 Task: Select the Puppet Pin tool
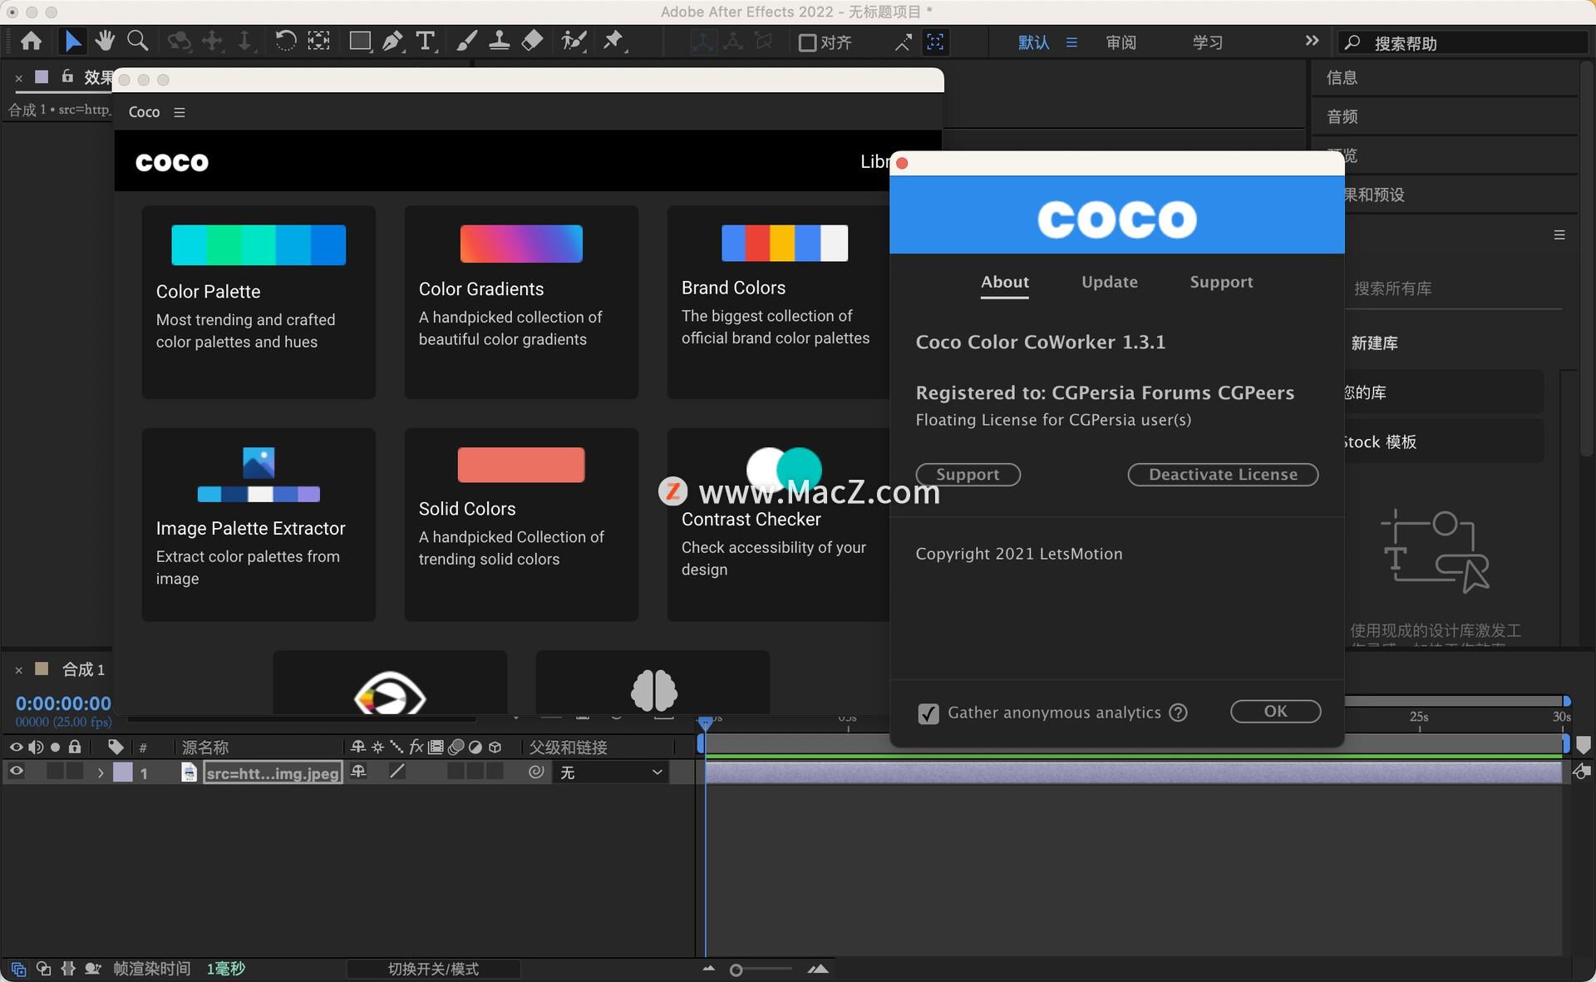(x=613, y=41)
